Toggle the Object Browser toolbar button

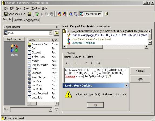pyautogui.click(x=91, y=14)
